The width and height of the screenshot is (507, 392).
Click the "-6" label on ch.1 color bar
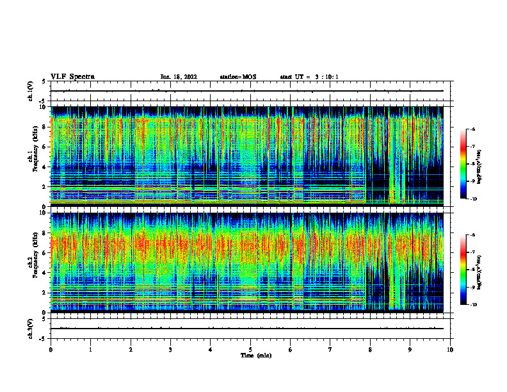click(473, 129)
